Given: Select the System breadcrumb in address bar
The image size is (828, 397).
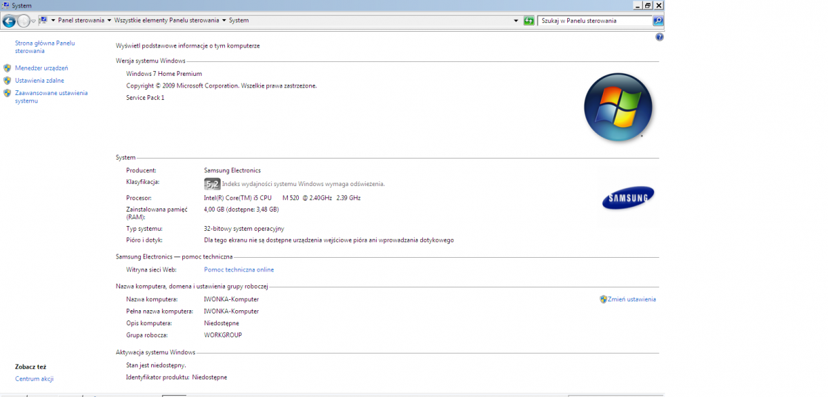Looking at the screenshot, I should (239, 21).
